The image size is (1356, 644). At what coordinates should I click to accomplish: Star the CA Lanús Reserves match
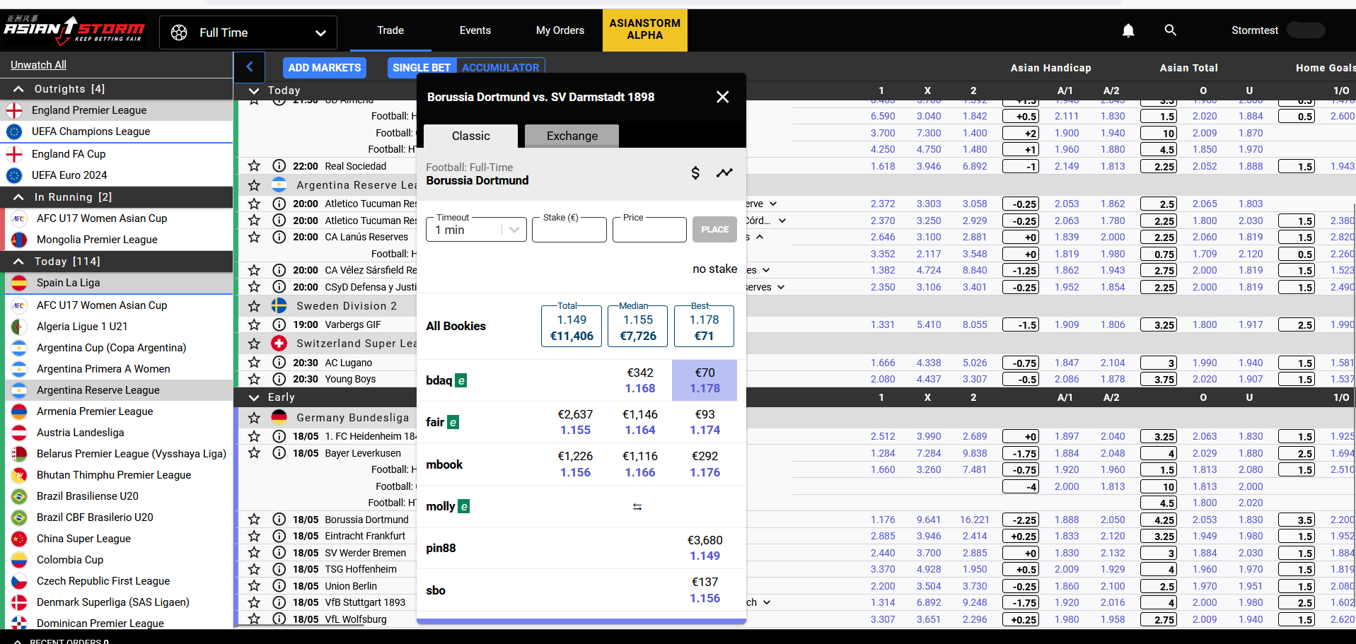point(254,237)
